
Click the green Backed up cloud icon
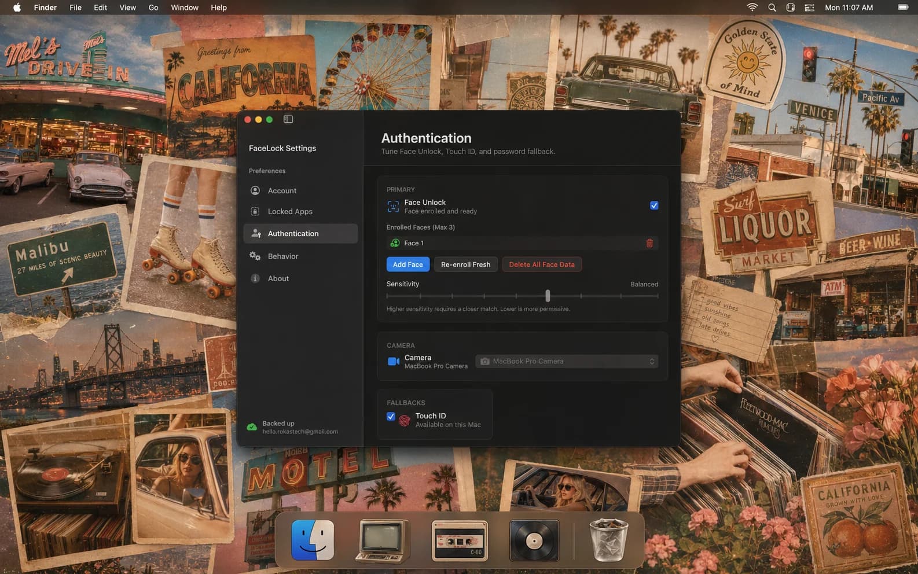click(x=252, y=427)
